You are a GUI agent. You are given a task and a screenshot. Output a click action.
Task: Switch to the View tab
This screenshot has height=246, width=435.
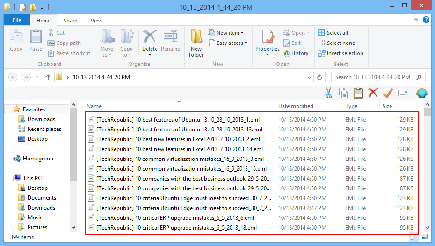[96, 21]
